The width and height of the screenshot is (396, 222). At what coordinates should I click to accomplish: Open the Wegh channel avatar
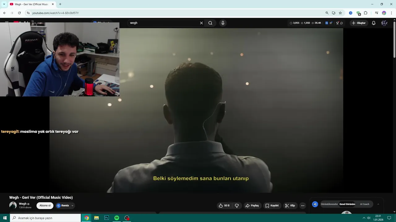point(13,205)
